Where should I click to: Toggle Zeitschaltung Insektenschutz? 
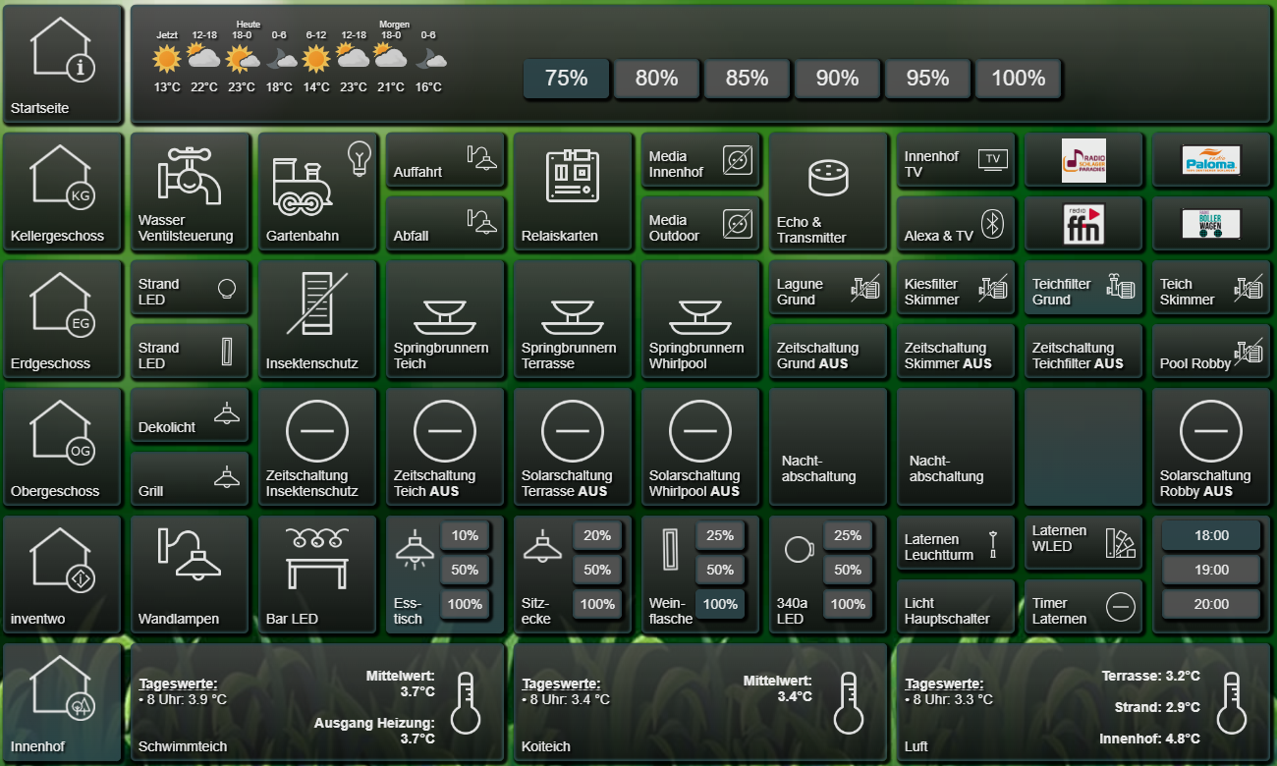click(x=317, y=448)
